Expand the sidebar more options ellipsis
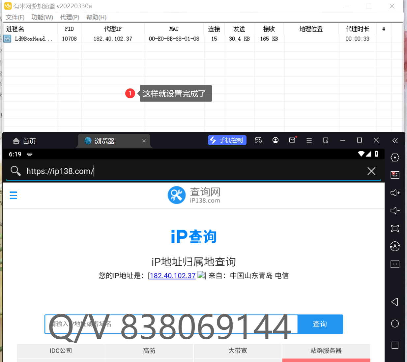The width and height of the screenshot is (407, 362). point(395,264)
